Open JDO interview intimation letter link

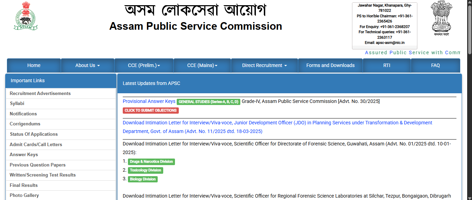tap(277, 123)
